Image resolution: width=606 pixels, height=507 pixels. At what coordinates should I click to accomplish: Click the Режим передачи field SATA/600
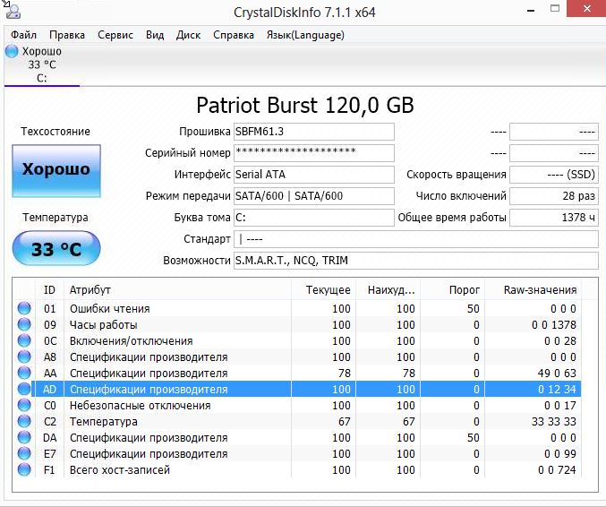314,196
